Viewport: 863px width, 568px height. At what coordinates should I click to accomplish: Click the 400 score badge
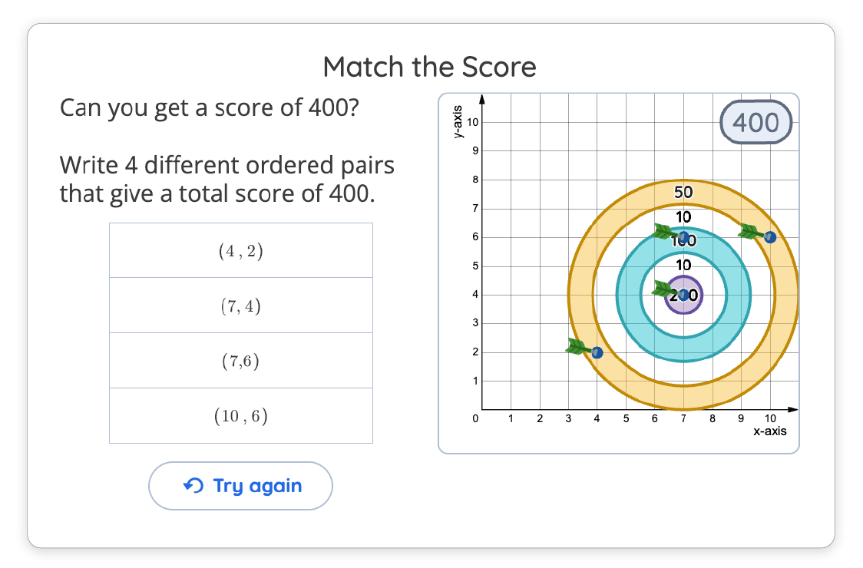coord(756,122)
